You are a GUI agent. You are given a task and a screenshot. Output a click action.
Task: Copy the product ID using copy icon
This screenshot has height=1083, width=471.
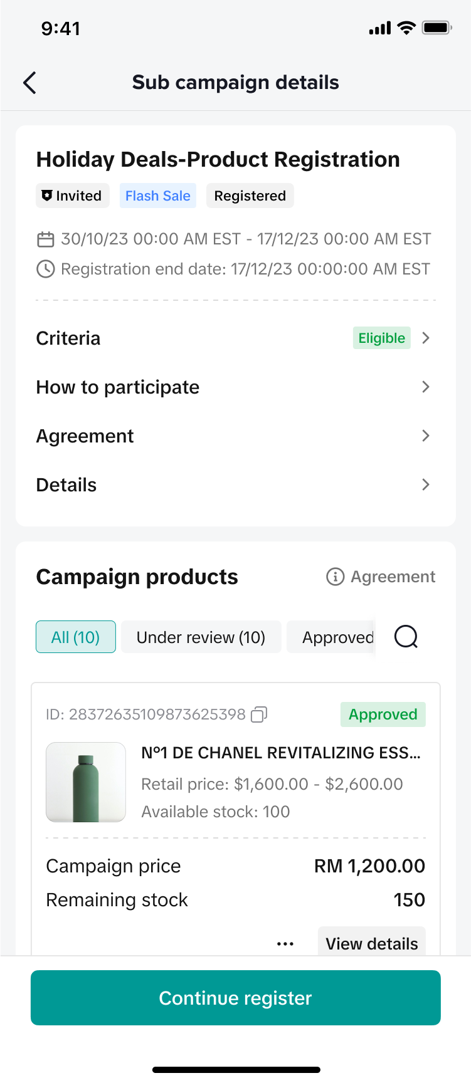259,714
